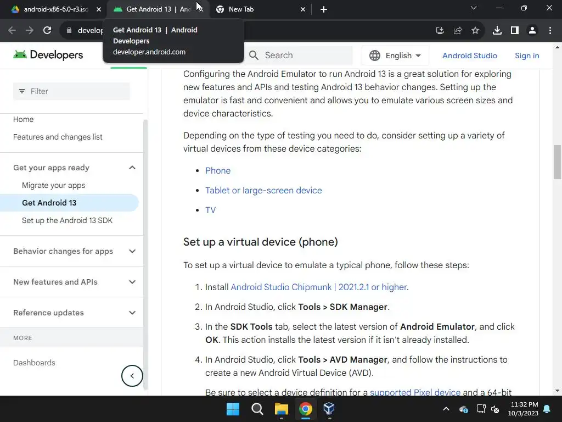
Task: Click the sidebar scrollbar
Action: 145,255
